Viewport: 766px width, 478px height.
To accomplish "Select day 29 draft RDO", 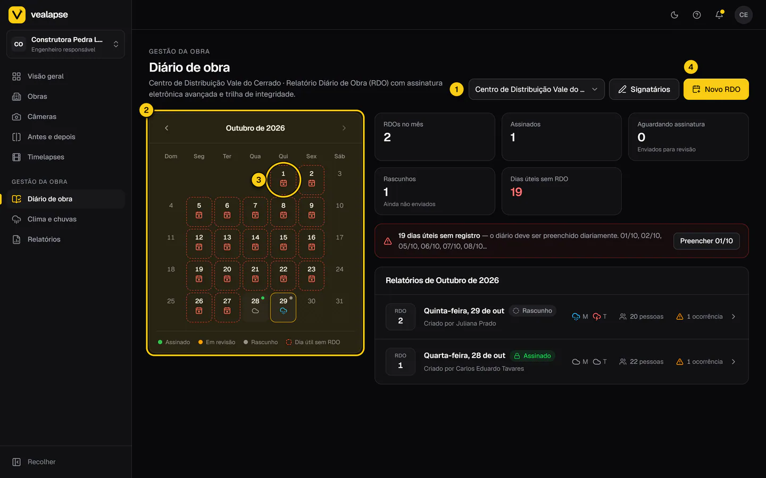I will coord(284,307).
